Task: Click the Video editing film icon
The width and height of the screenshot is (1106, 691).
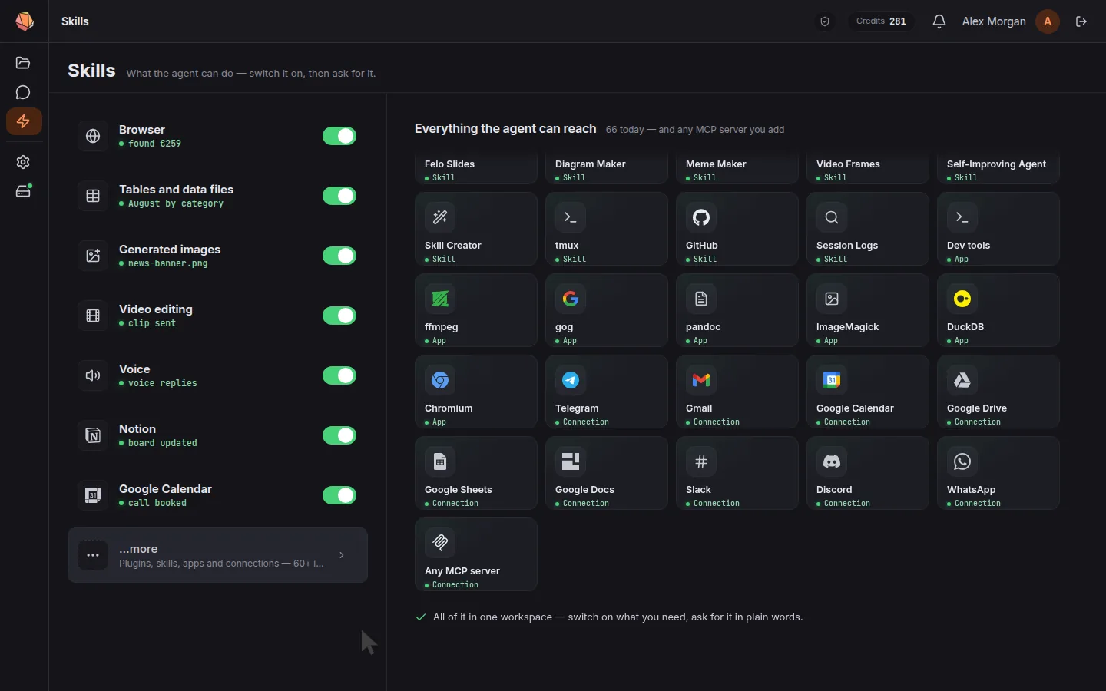Action: [93, 316]
